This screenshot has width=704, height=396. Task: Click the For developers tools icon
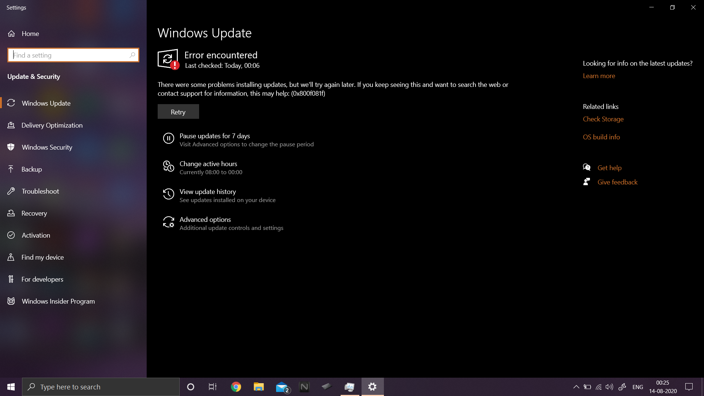11,279
